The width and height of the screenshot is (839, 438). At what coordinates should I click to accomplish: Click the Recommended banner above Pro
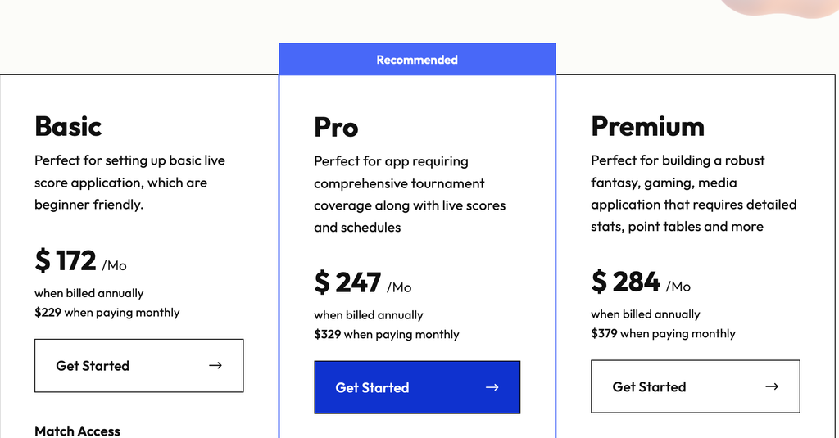(417, 60)
